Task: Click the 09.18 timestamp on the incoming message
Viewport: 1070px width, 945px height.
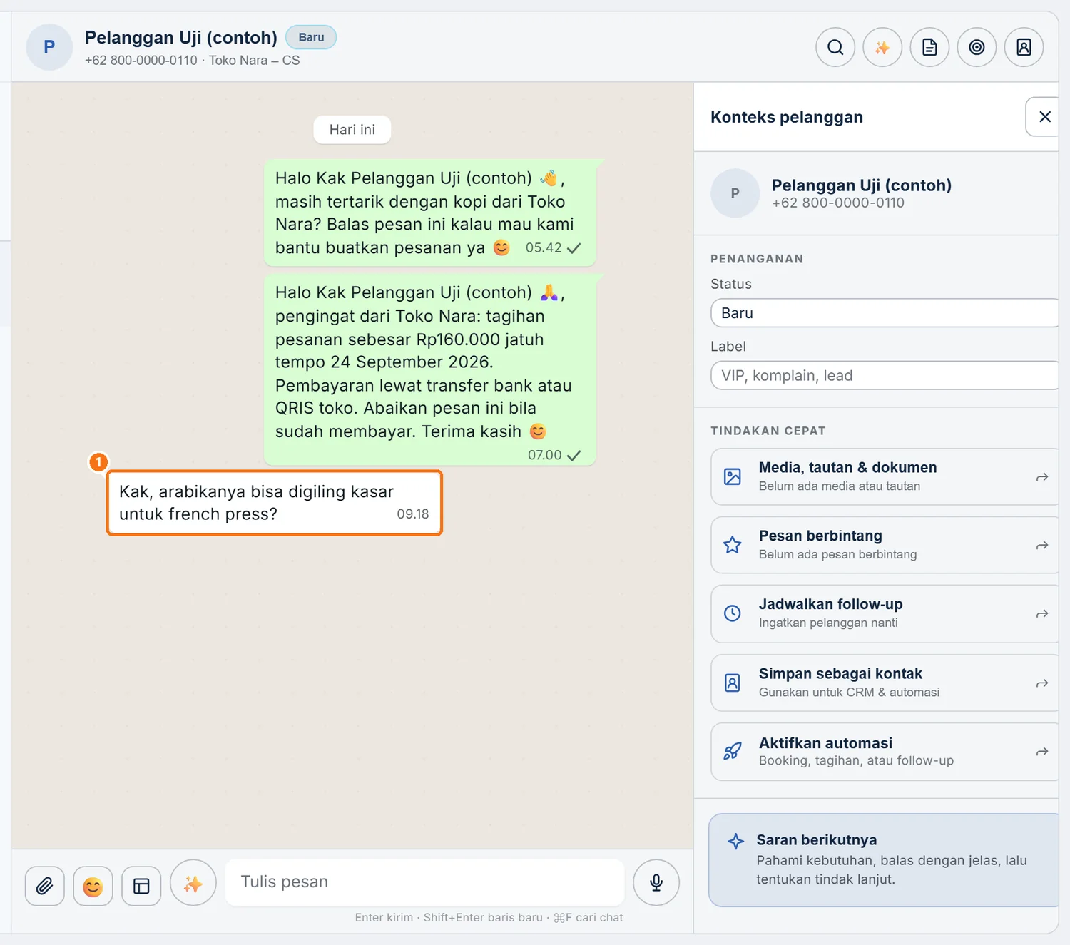Action: [413, 514]
